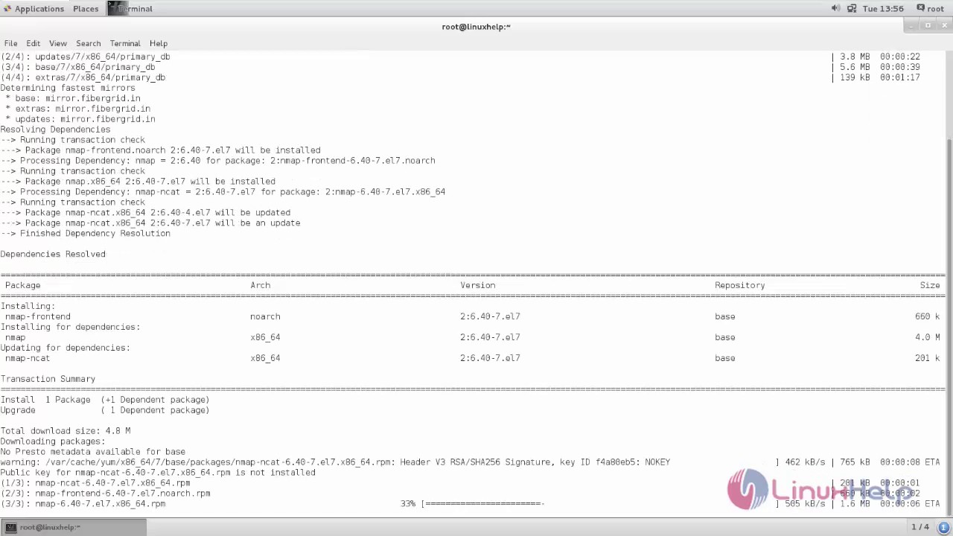The image size is (953, 536).
Task: Click the 'Finished Dependency Resolution' line
Action: point(86,233)
